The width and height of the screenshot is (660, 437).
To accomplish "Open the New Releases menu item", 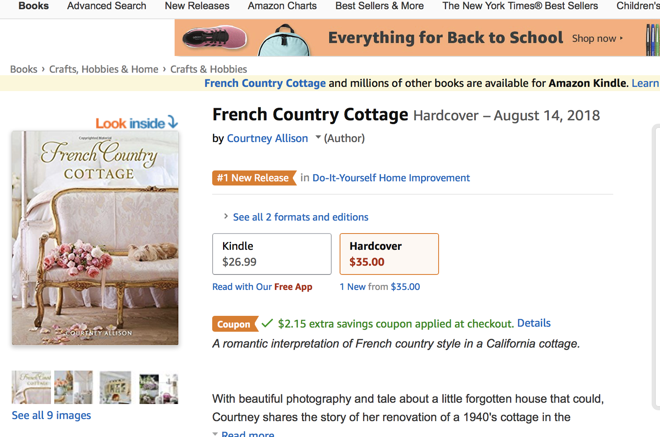I will (197, 6).
